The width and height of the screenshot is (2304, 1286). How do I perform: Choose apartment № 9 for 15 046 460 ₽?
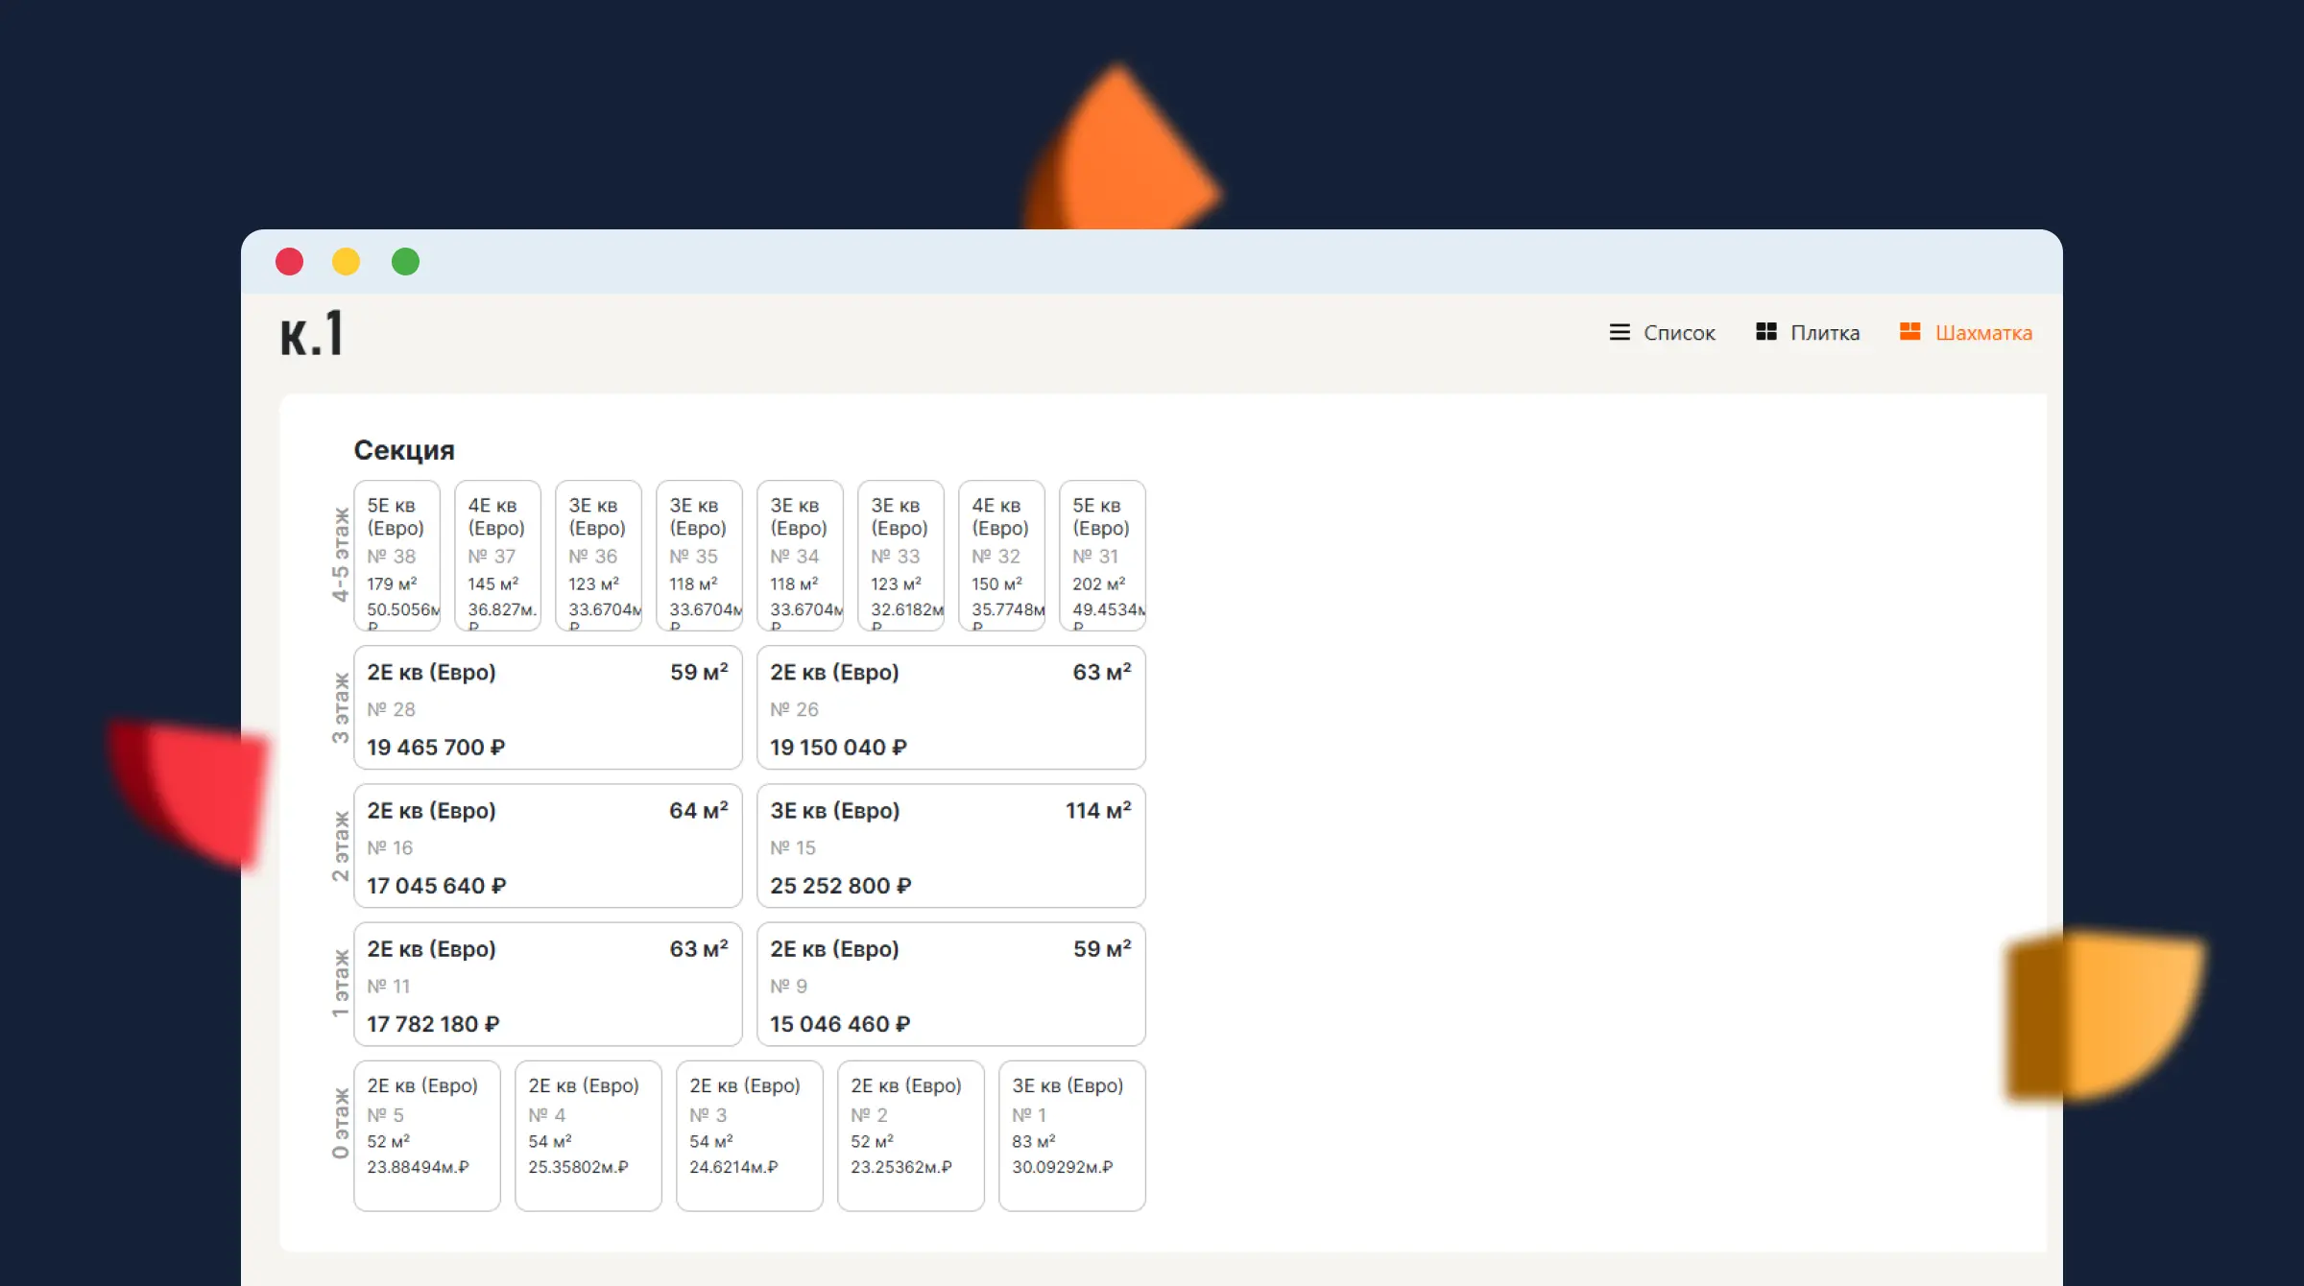[x=950, y=985]
